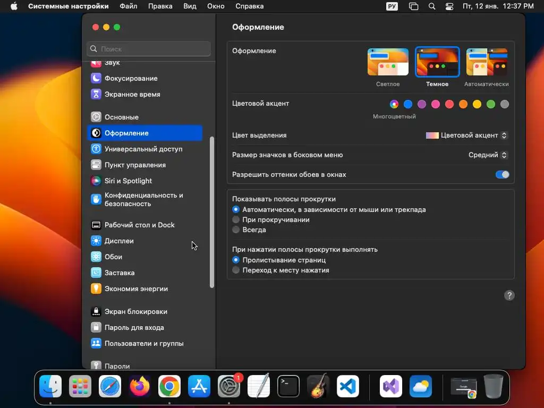This screenshot has width=544, height=408.
Task: Launch Safari from the Dock
Action: pos(110,386)
